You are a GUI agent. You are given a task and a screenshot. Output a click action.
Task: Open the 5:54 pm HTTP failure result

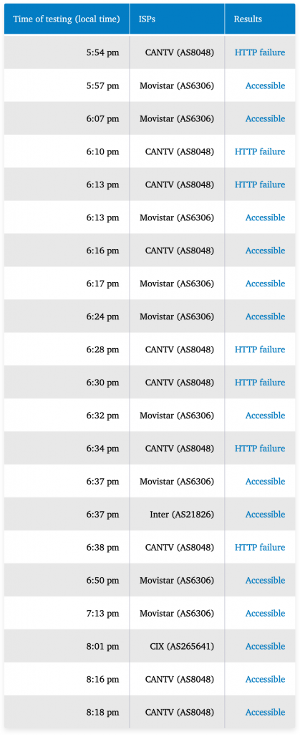point(260,52)
